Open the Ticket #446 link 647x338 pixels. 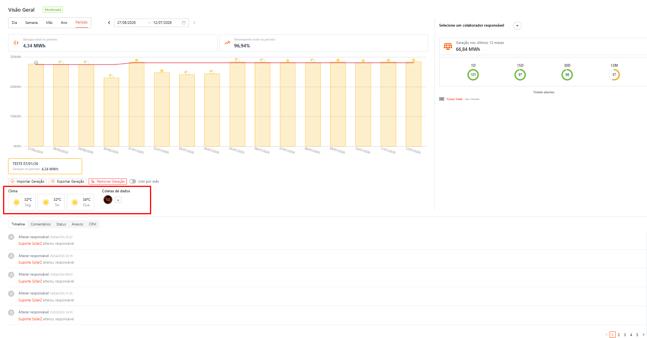pos(454,99)
